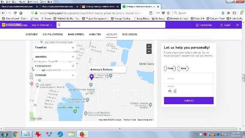This screenshot has height=138, width=245.
Task: Click the Submit button
Action: pos(189,100)
